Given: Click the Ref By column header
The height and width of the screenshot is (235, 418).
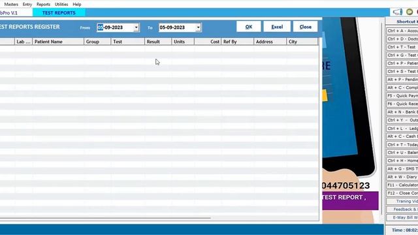Looking at the screenshot, I should tap(238, 42).
